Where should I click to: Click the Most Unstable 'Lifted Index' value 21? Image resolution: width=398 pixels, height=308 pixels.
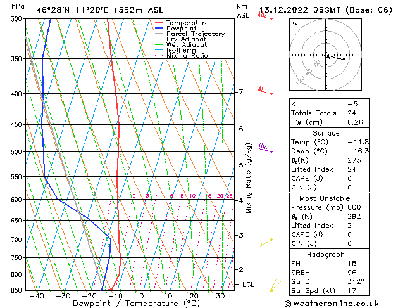pyautogui.click(x=352, y=226)
